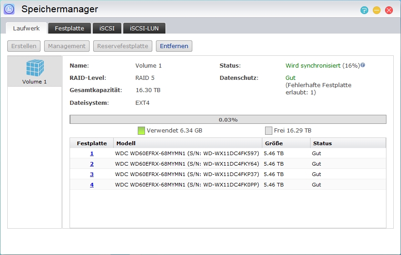Close the Speichermanager with red button
Screen dimensions: 401x255
(x=389, y=10)
